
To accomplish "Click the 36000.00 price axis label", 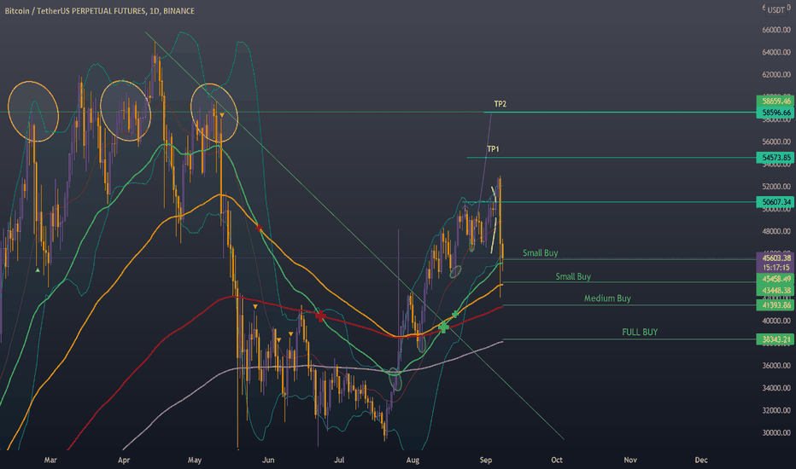I will pos(776,366).
